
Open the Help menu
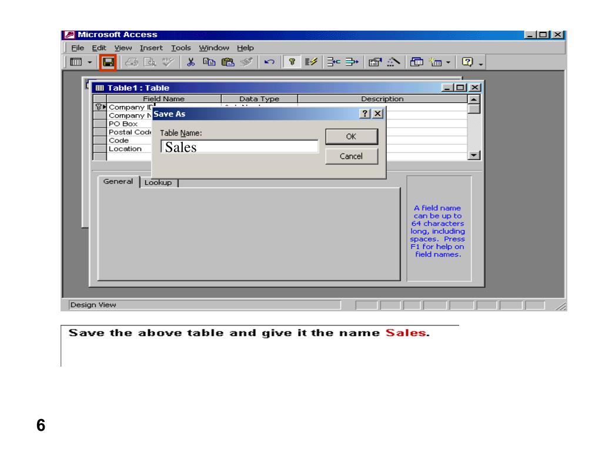[x=245, y=48]
